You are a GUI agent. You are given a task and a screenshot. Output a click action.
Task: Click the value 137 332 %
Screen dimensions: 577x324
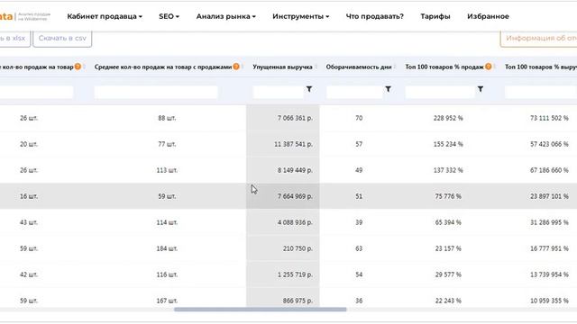[x=448, y=170]
